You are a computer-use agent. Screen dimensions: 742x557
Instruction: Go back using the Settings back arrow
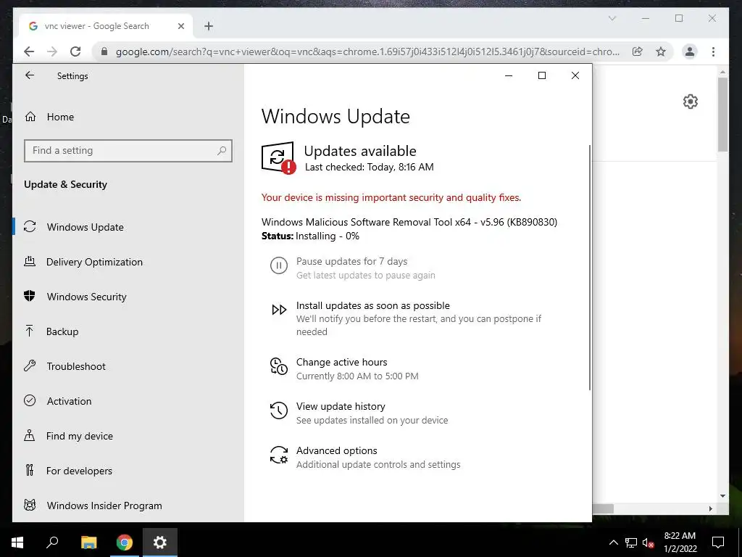[30, 75]
